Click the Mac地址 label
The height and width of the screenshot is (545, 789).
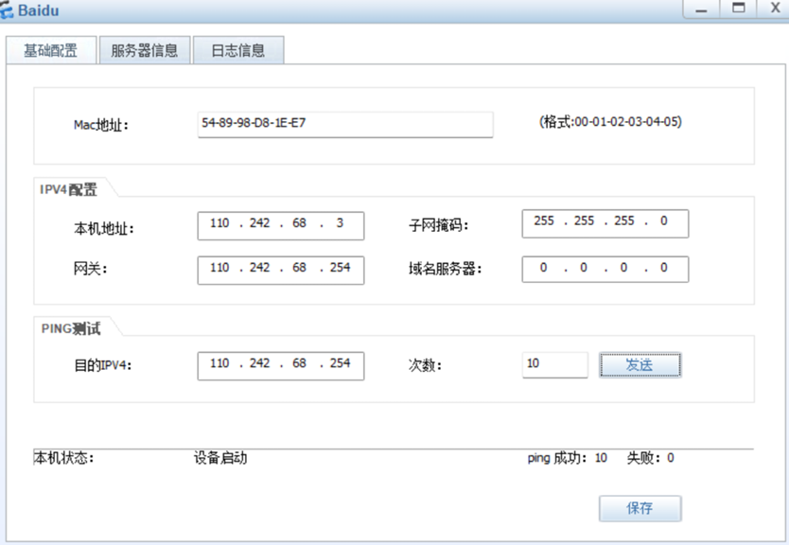(101, 125)
